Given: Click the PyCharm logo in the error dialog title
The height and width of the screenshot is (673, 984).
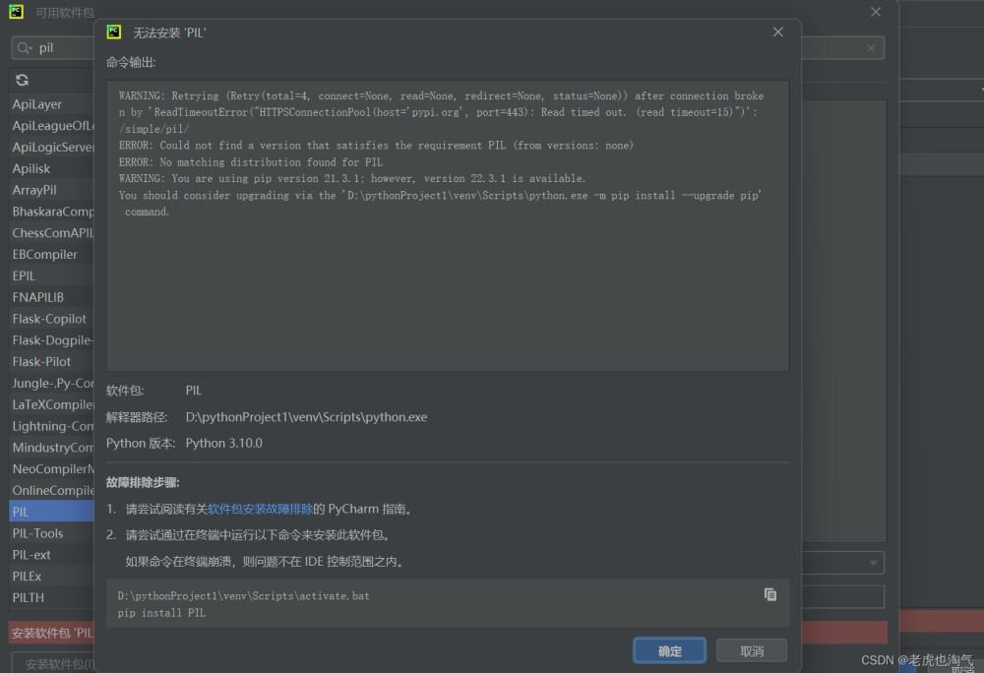Looking at the screenshot, I should [114, 32].
